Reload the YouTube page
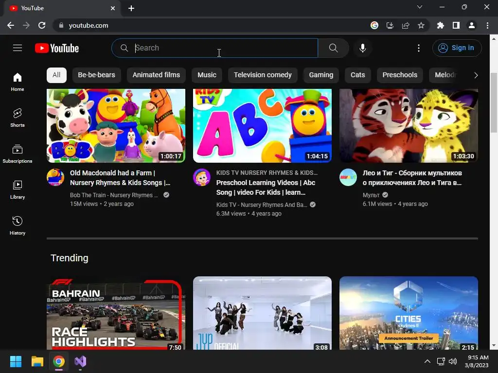The height and width of the screenshot is (373, 498). click(x=42, y=25)
